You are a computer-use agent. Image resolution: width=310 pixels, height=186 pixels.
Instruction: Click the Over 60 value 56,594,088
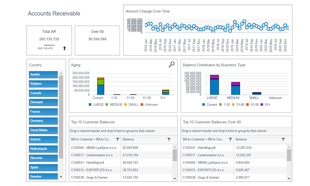pyautogui.click(x=97, y=39)
